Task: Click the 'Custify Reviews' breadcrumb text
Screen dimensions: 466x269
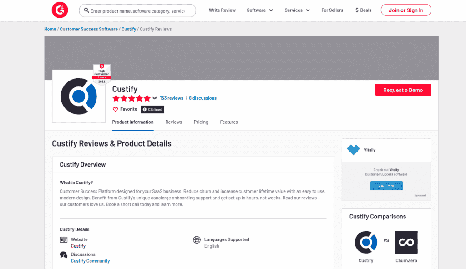Action: click(156, 29)
